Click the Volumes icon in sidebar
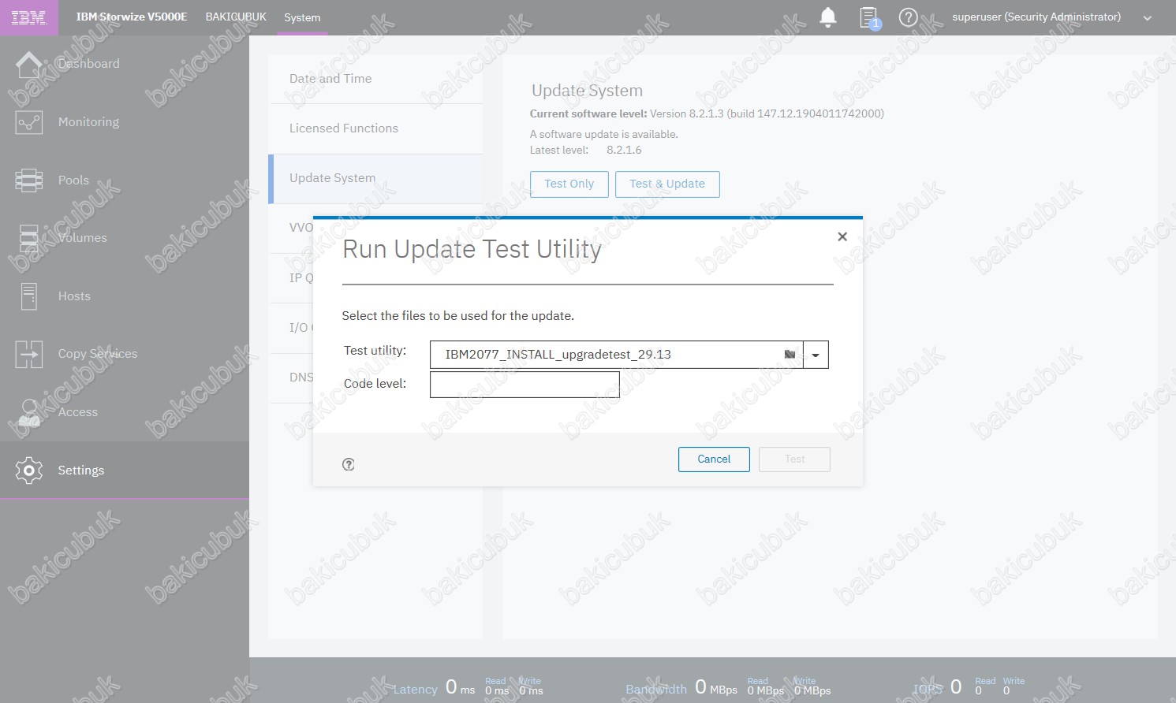 (x=29, y=238)
